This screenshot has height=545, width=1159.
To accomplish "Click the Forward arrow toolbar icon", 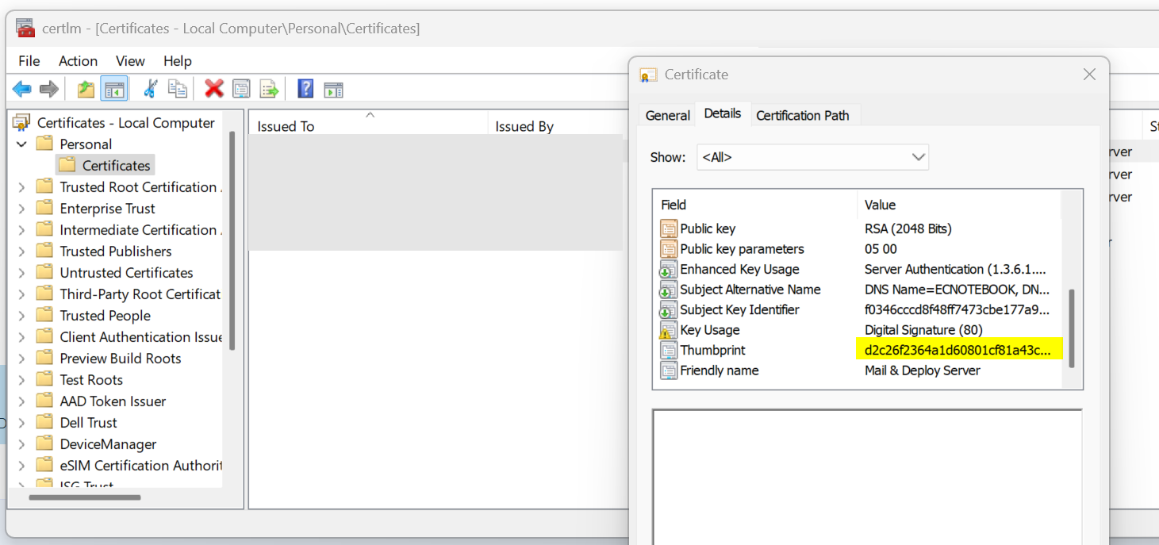I will click(x=49, y=89).
